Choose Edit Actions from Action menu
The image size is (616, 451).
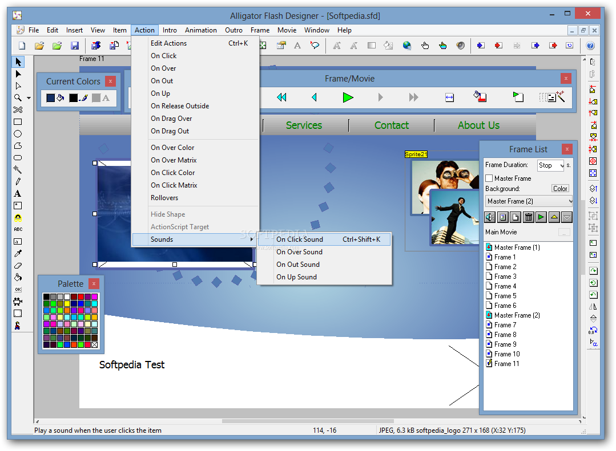point(196,43)
